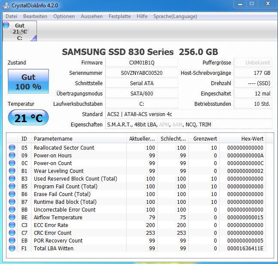Click the Betriebsstunden value 10 Std.
Viewport: 278px width, 264px height.
pos(253,104)
